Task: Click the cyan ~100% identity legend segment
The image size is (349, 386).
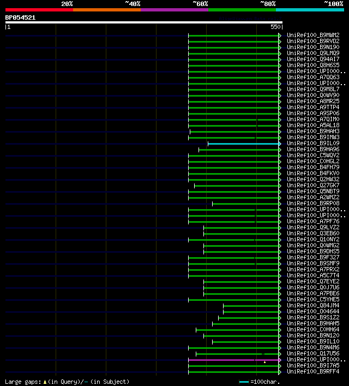Action: click(310, 10)
